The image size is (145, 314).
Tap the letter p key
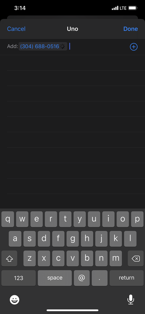[x=137, y=219]
